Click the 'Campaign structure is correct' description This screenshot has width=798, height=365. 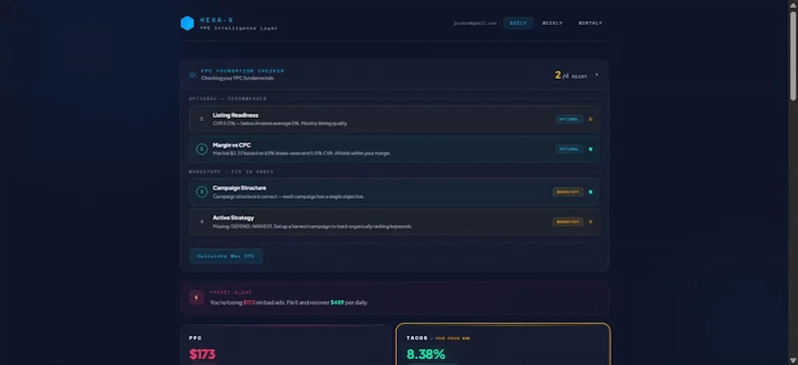(288, 196)
